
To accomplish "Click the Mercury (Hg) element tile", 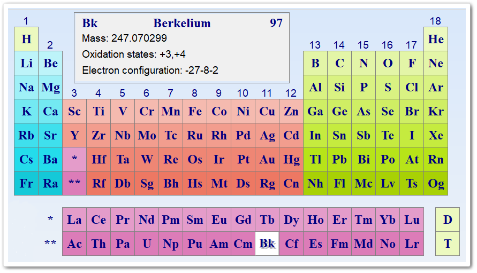I will 291,159.
